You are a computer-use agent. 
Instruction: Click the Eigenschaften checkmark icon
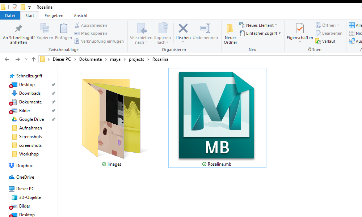click(300, 29)
